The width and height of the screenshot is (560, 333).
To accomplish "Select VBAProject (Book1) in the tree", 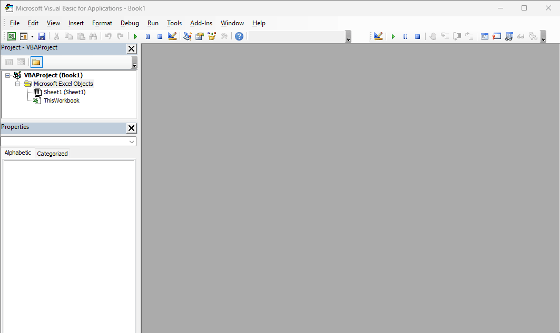I will (x=53, y=75).
